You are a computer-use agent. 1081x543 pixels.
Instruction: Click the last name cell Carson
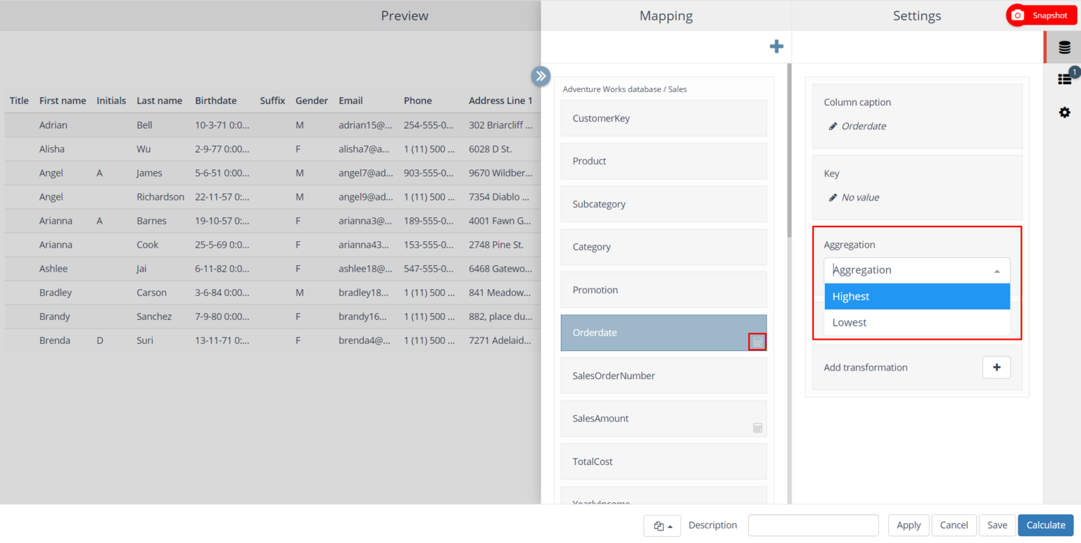(x=151, y=293)
